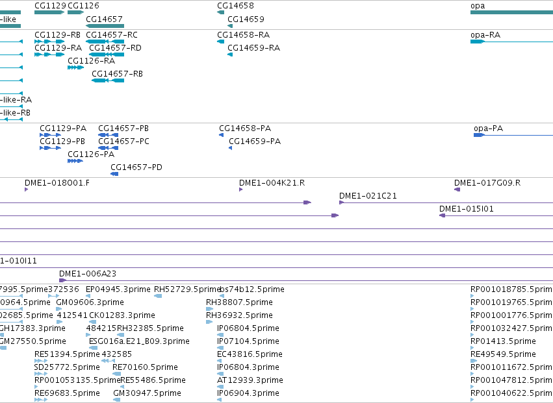Select transcript CG1129-RB label
Image resolution: width=553 pixels, height=403 pixels.
point(57,35)
